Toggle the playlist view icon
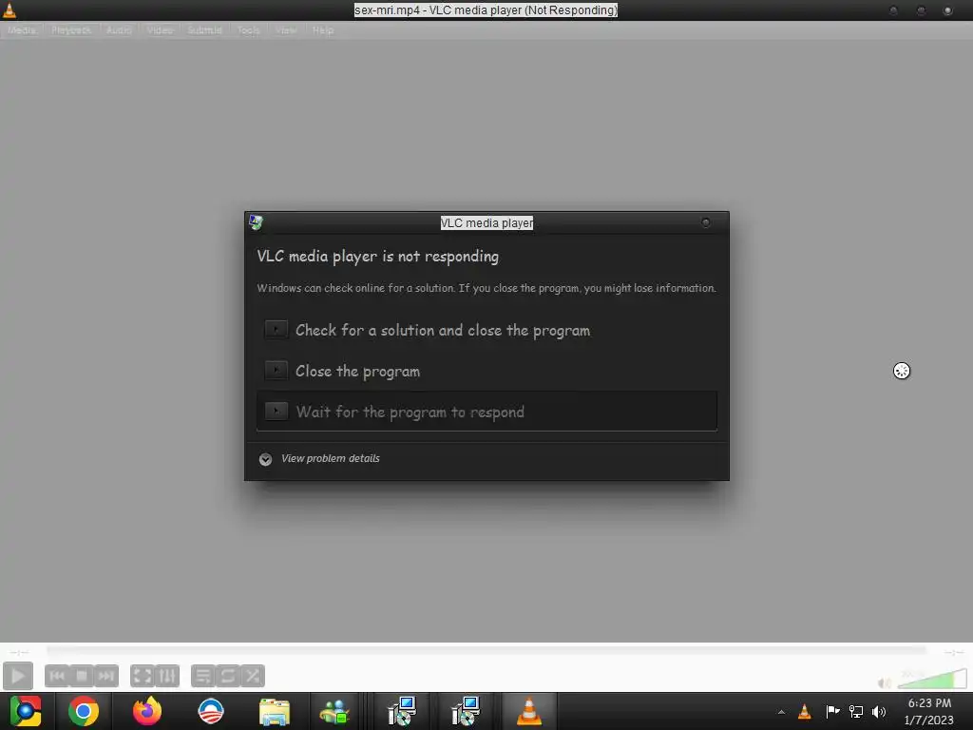This screenshot has height=730, width=973. pyautogui.click(x=203, y=676)
